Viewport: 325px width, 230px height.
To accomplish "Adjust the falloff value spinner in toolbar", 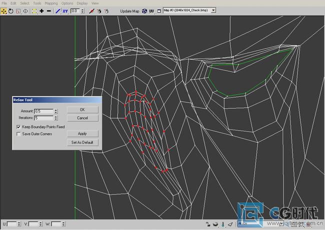I will click(x=82, y=11).
